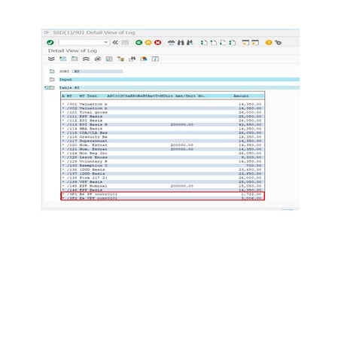Select row /124 Mon Reg Inc
Screen dimensions: 341x341
163,153
